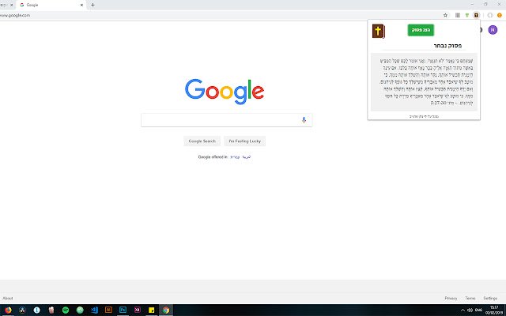Viewport: 506px width, 316px height.
Task: Open the popcorn icon app on taskbar
Action: coord(51,310)
